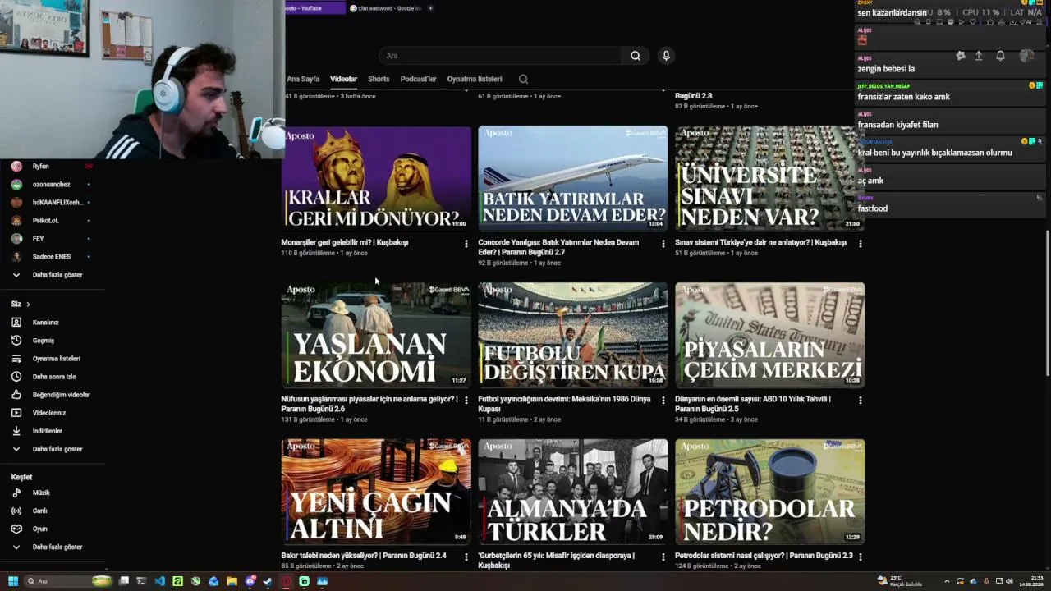Play the Futbolu Değiştiren Kupa thumbnail

pyautogui.click(x=573, y=335)
